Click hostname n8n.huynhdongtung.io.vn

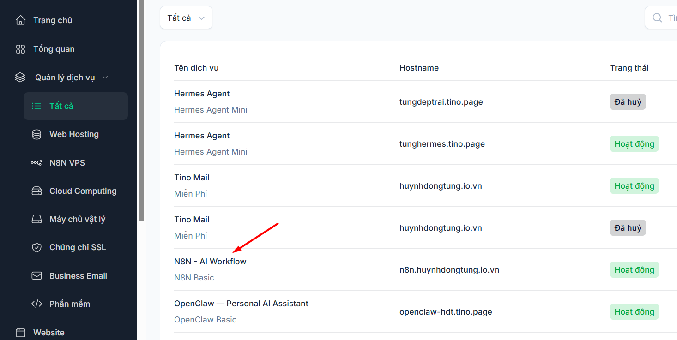(449, 270)
